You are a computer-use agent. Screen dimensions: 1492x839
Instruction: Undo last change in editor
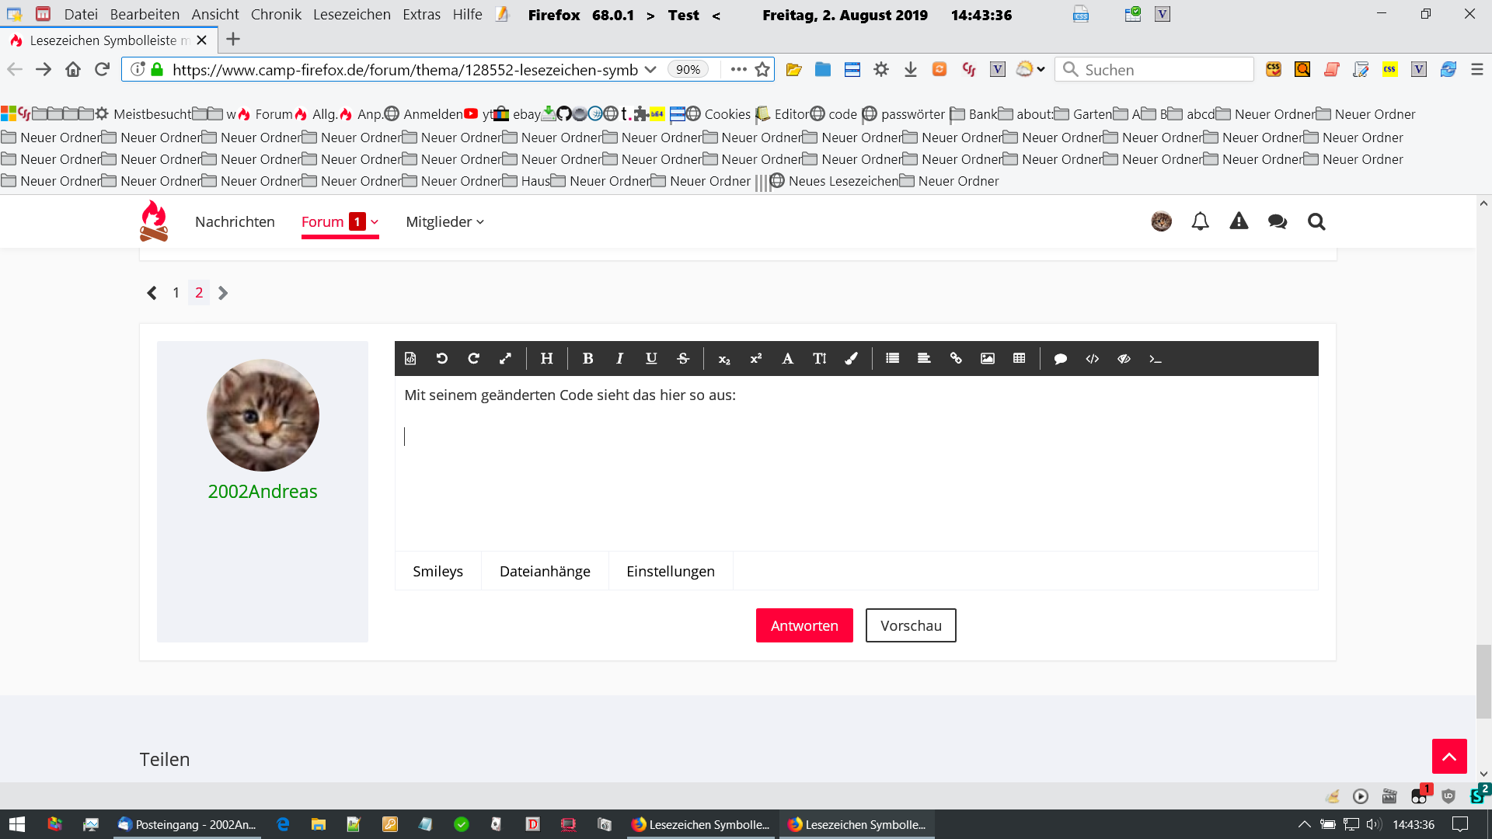[441, 358]
